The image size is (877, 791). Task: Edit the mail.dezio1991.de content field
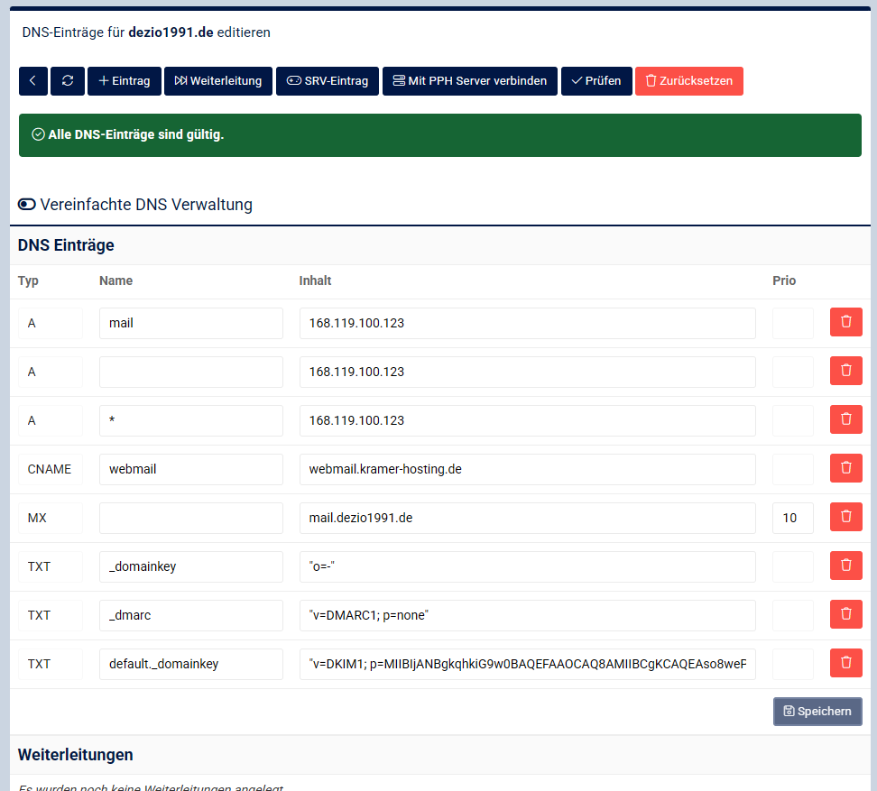click(x=528, y=518)
